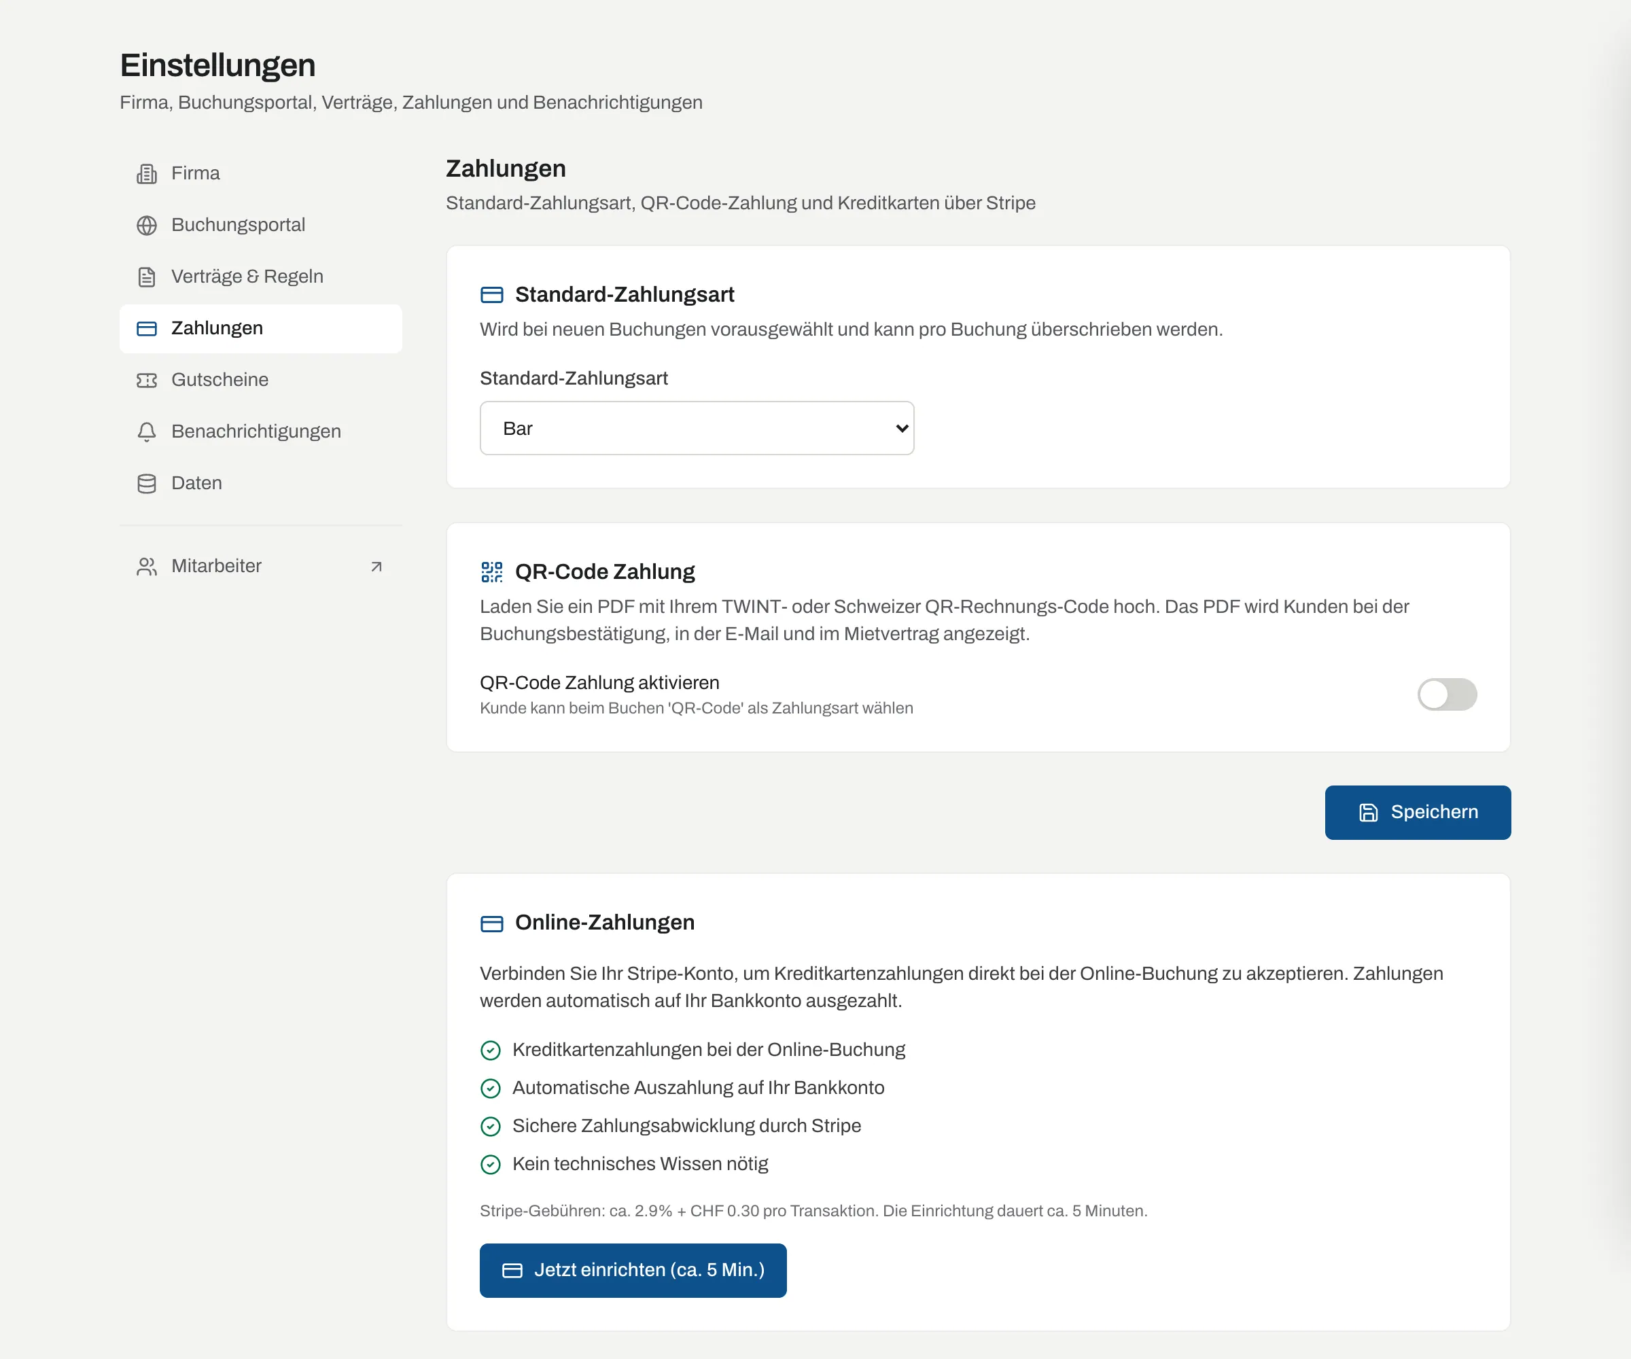
Task: Open the Standard-Zahlungsart dropdown showing Bar
Action: [697, 428]
